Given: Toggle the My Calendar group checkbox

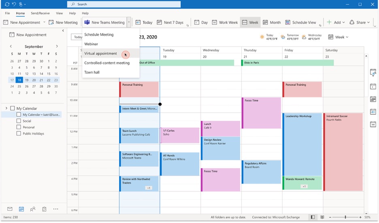Looking at the screenshot, I should tap(13, 108).
